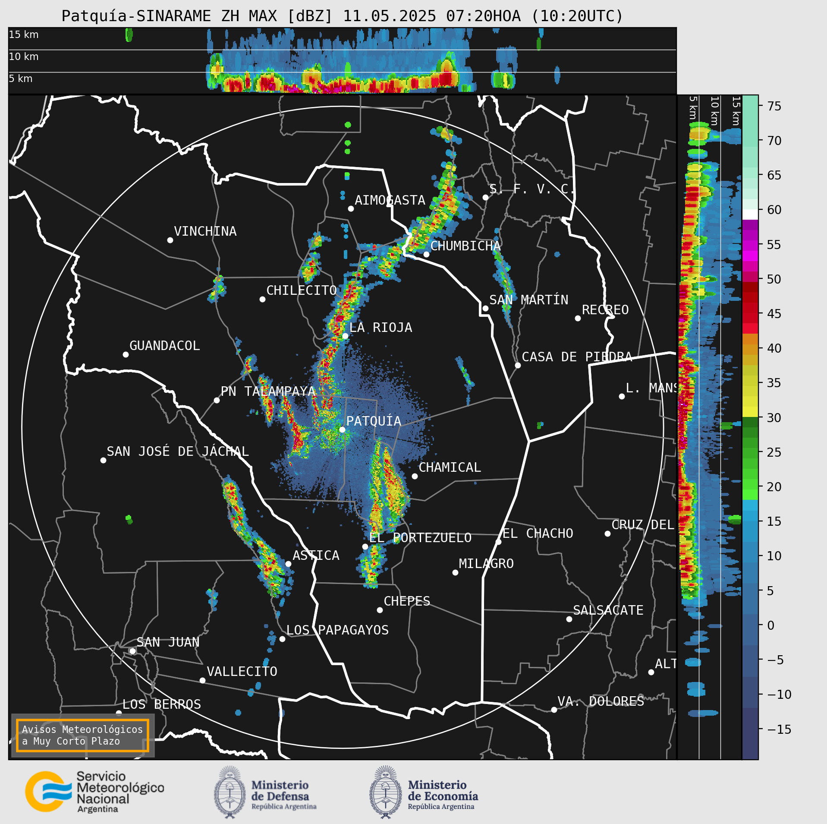827x824 pixels.
Task: Click the EL PORTEZUELO marker dot
Action: tap(365, 546)
